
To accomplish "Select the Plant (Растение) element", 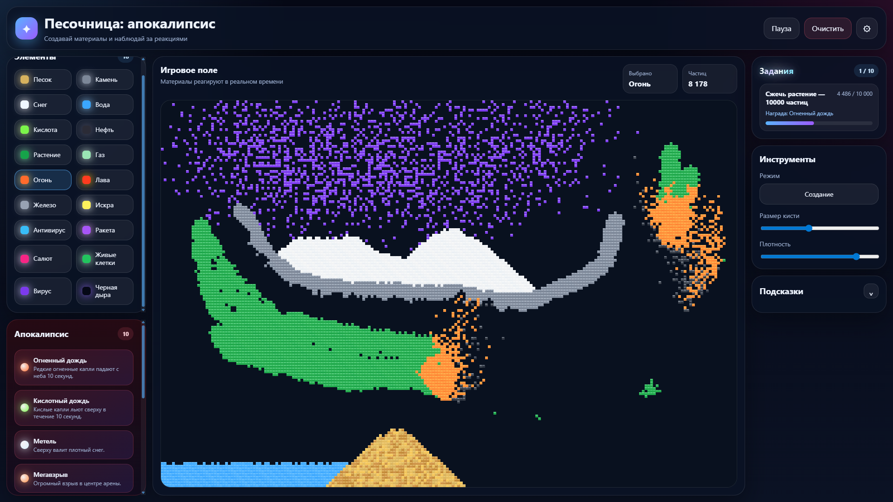I will (43, 155).
